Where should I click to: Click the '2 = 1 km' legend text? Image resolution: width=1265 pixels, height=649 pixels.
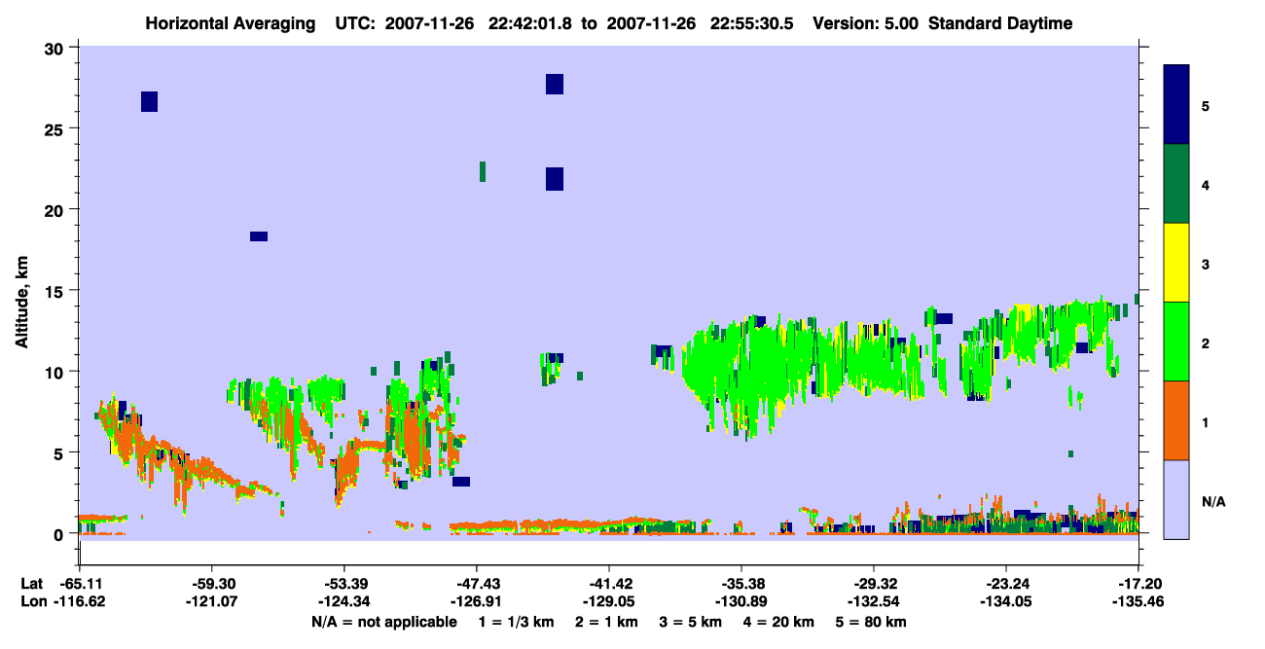605,622
